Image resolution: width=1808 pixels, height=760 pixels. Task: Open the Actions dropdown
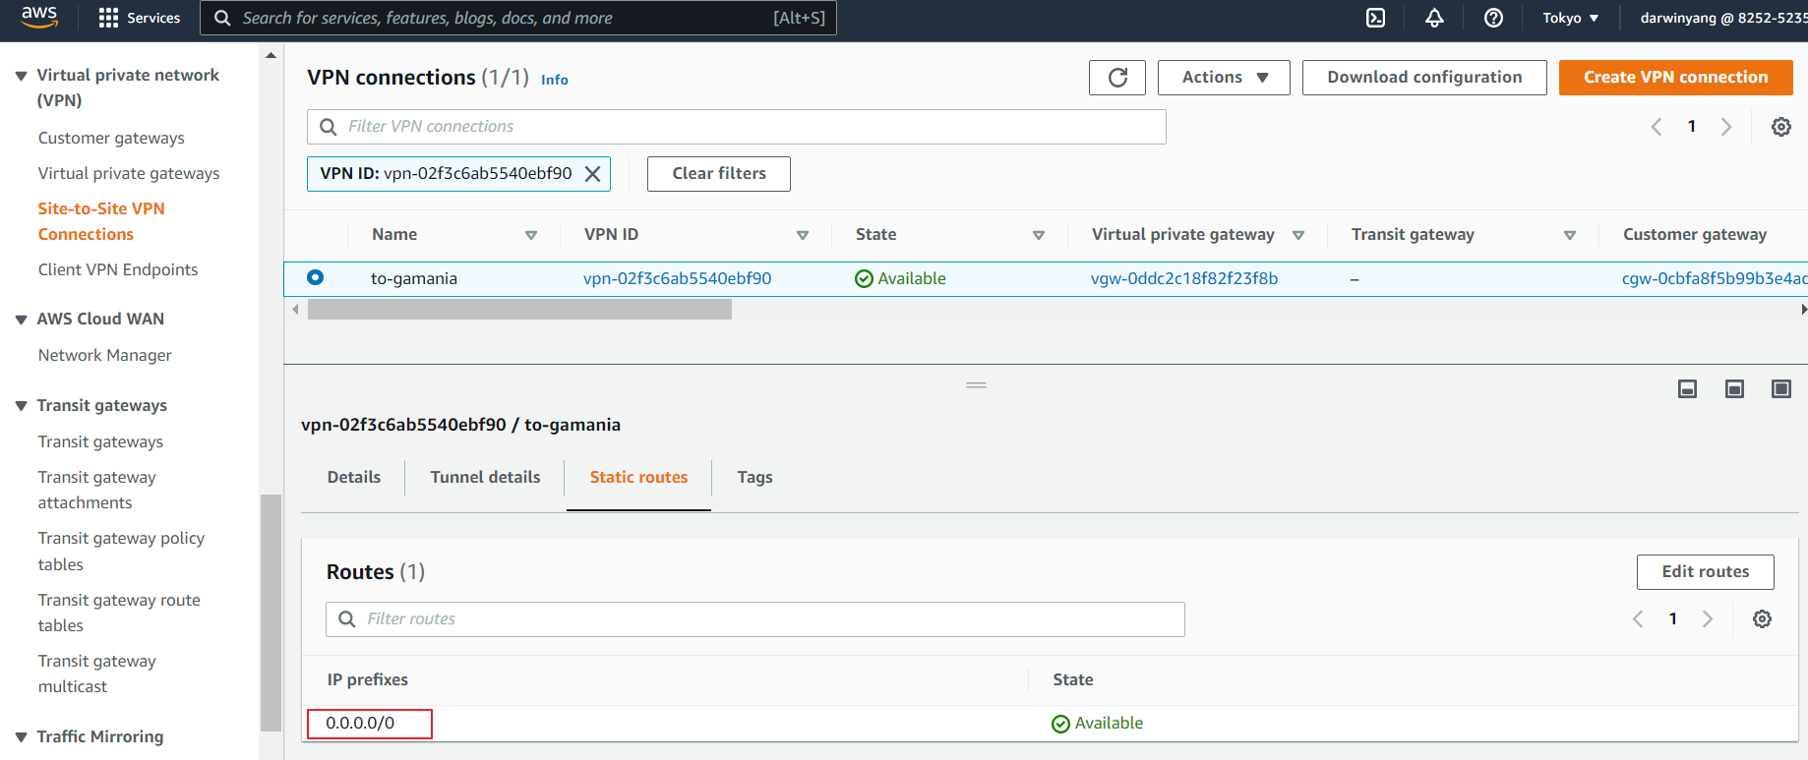tap(1223, 78)
